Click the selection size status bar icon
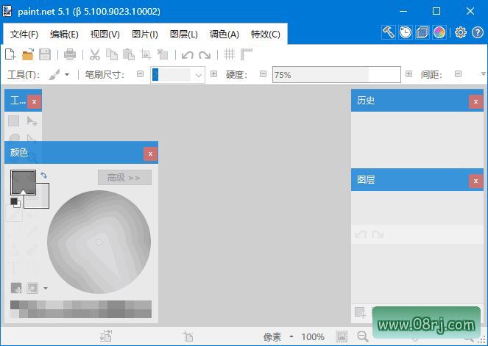 point(106,336)
